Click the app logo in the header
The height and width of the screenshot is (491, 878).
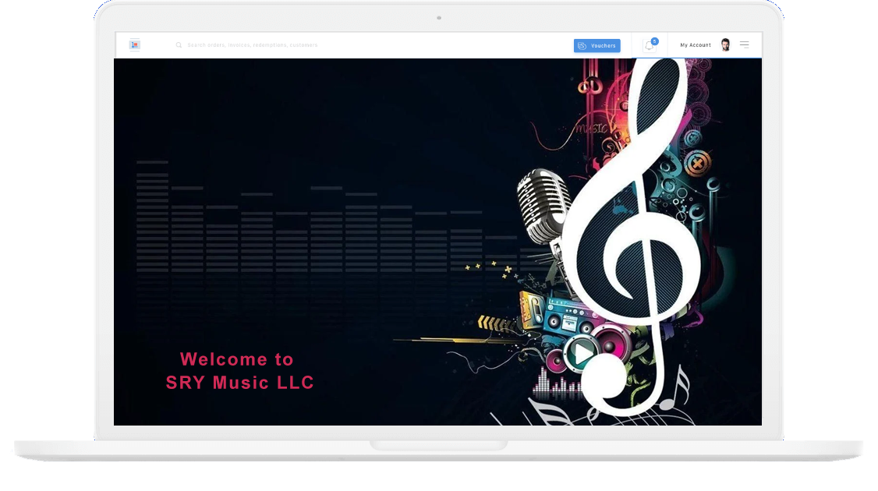click(134, 44)
